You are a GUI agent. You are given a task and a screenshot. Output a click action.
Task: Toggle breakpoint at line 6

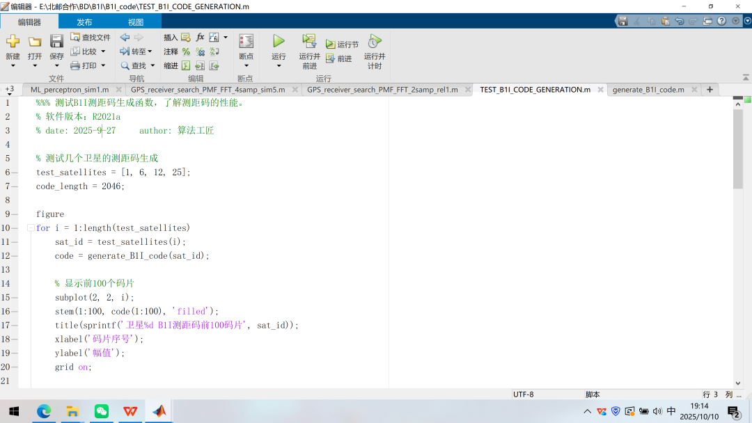tap(16, 173)
